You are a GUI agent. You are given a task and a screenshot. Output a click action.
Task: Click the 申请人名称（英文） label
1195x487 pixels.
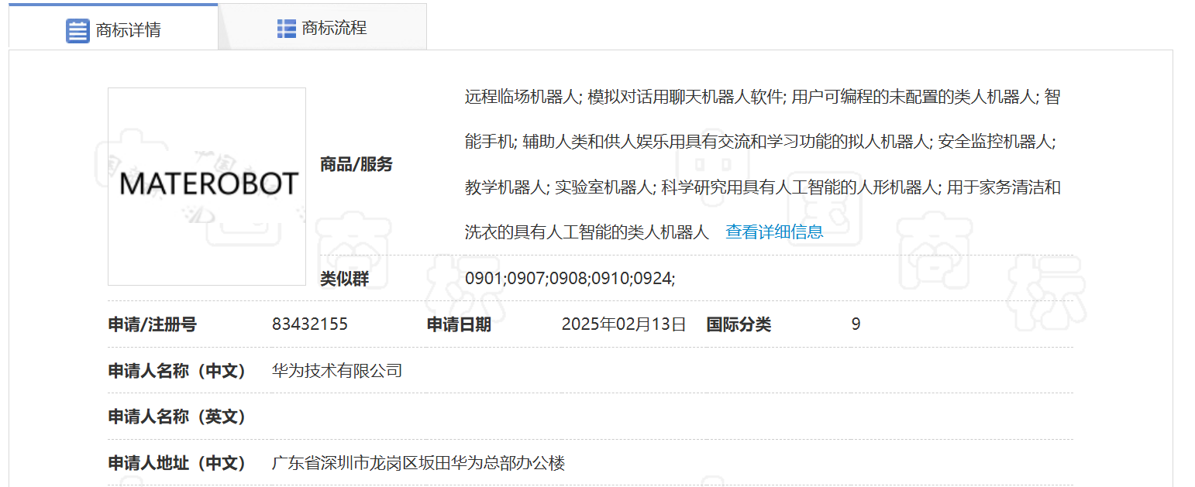point(177,417)
